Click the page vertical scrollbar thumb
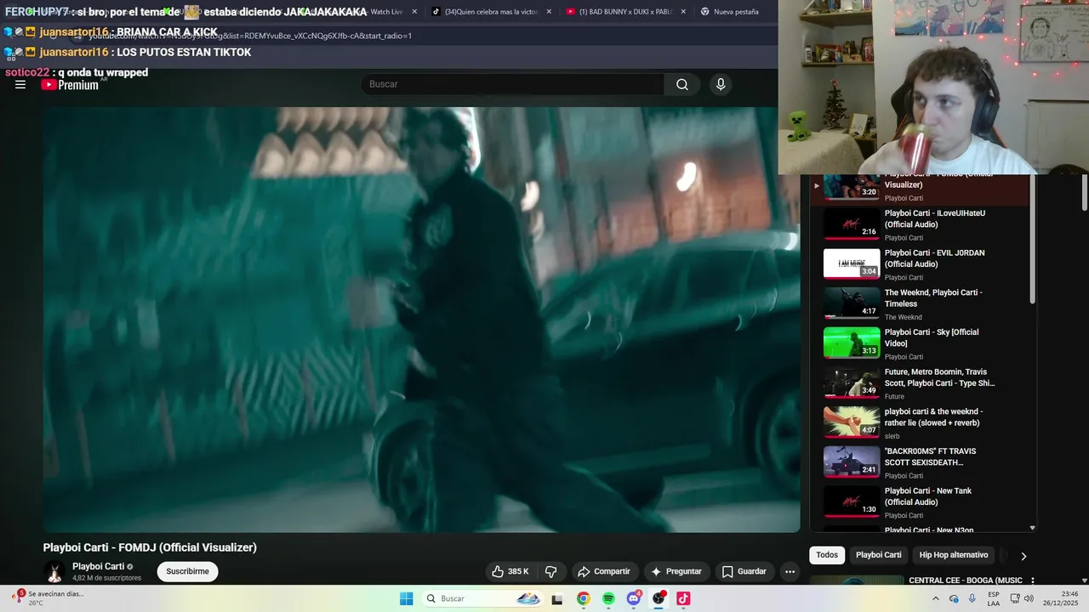1089x612 pixels. [1085, 193]
